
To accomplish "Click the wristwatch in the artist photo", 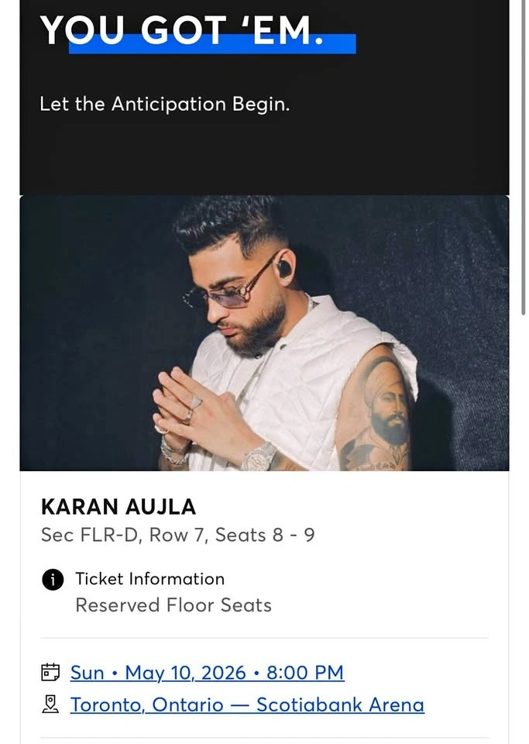I will [260, 457].
